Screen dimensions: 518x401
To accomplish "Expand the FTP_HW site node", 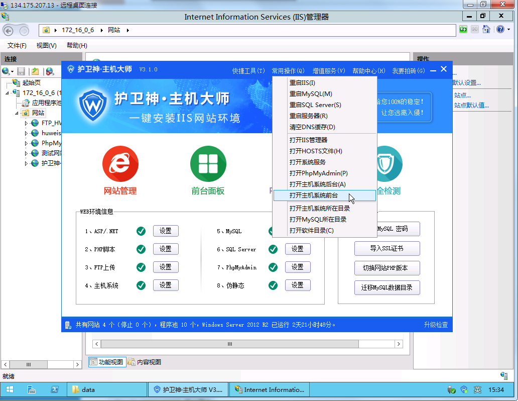I will [26, 123].
